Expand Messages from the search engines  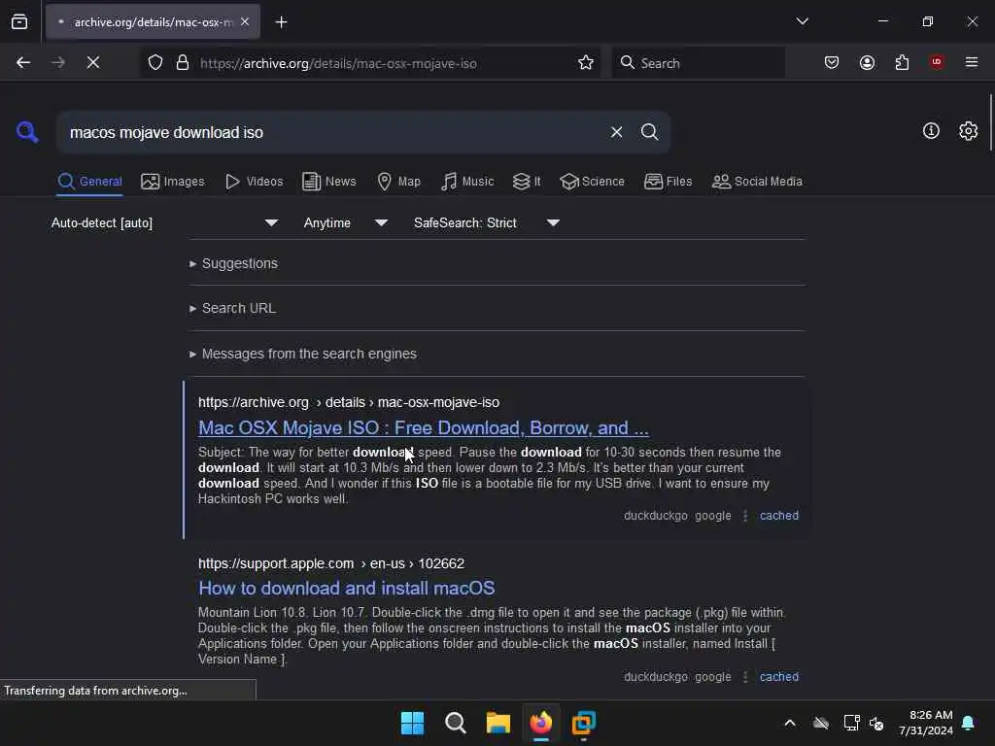coord(303,354)
